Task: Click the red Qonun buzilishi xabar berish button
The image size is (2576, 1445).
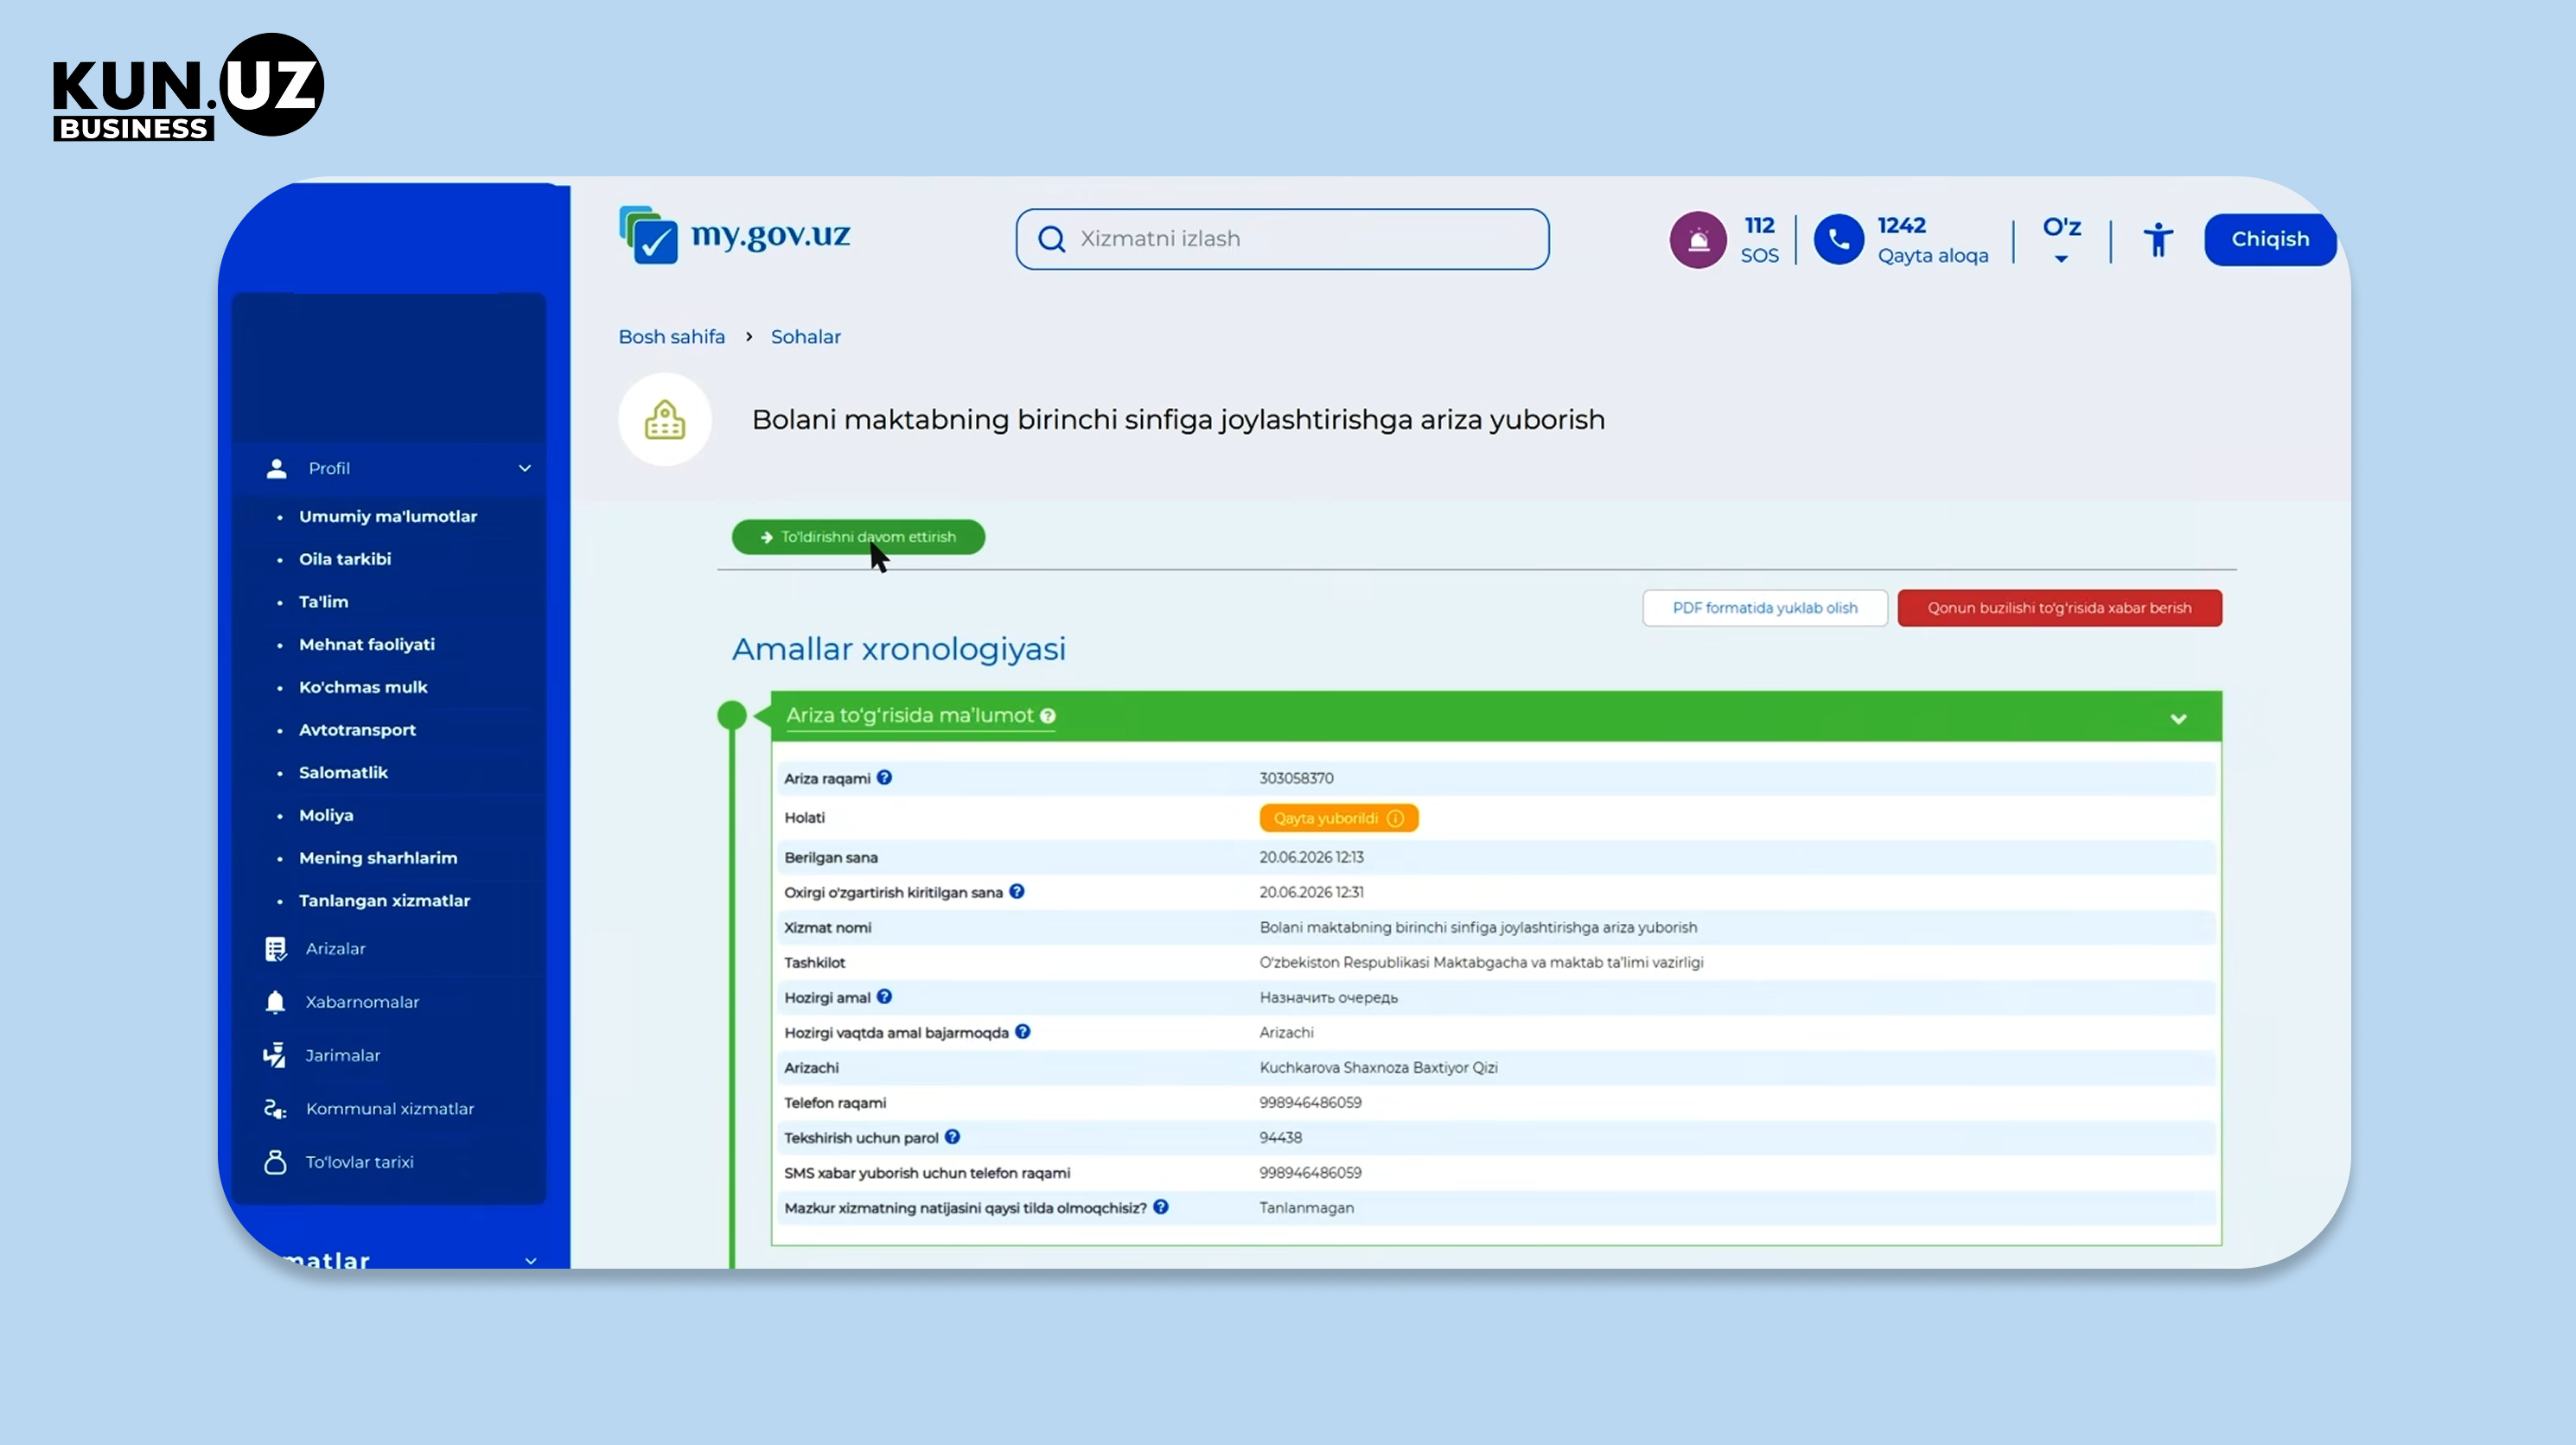Action: 2060,608
